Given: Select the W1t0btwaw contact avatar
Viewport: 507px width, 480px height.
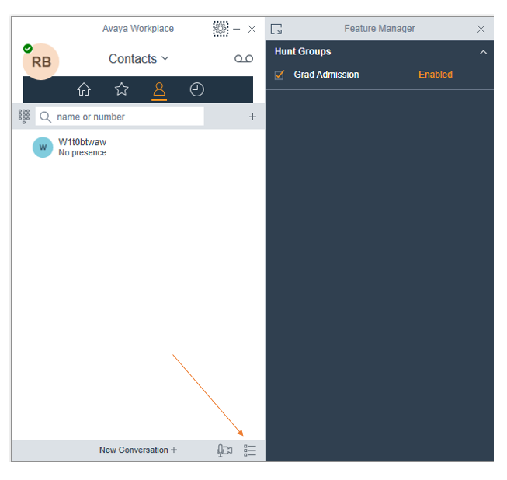Looking at the screenshot, I should [43, 148].
